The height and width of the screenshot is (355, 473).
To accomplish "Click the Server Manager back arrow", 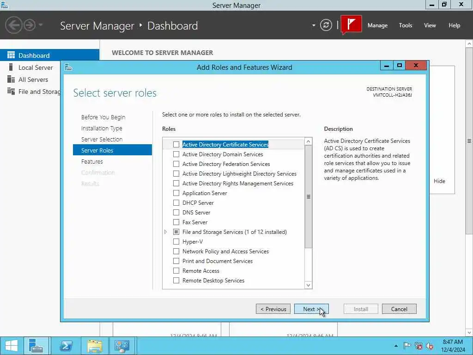I will [x=13, y=25].
